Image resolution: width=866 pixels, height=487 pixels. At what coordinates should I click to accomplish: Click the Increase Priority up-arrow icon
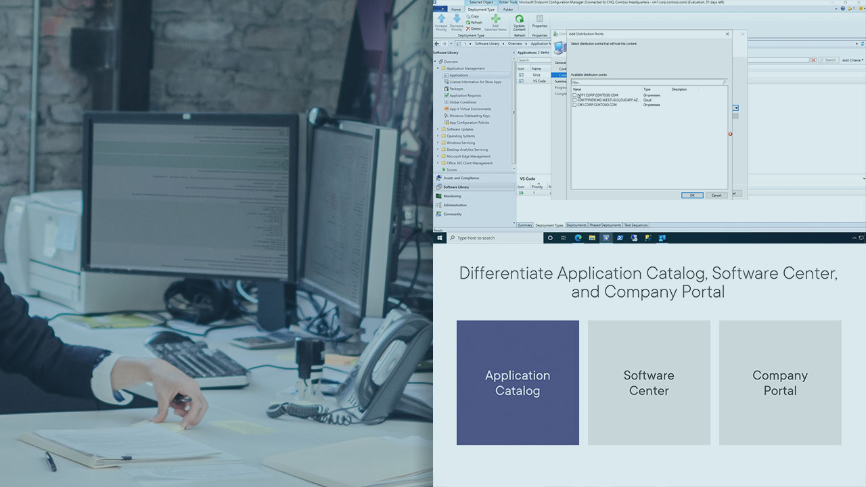click(441, 20)
